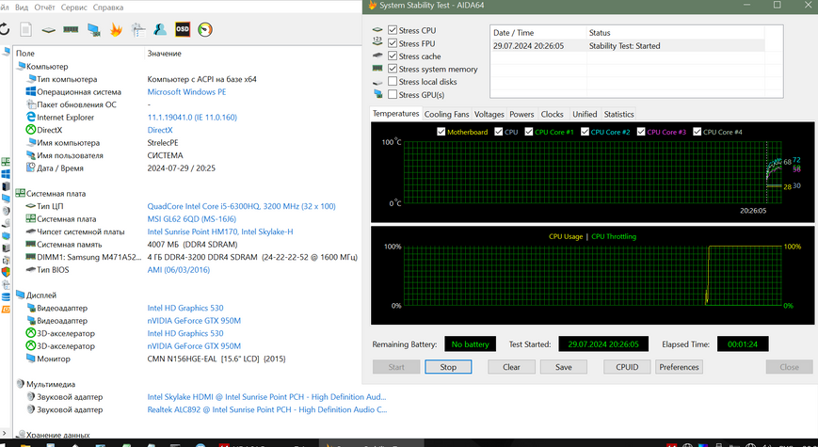Click the Internet Explorer row icon
The height and width of the screenshot is (447, 818).
coord(31,118)
